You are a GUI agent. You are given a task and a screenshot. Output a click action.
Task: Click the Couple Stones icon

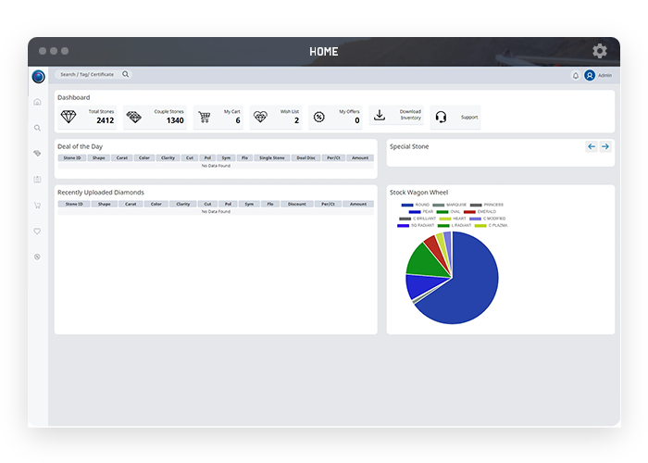[x=133, y=117]
